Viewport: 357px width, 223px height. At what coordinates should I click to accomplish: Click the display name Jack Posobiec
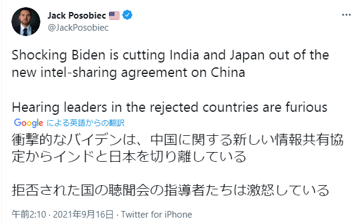[x=76, y=16]
